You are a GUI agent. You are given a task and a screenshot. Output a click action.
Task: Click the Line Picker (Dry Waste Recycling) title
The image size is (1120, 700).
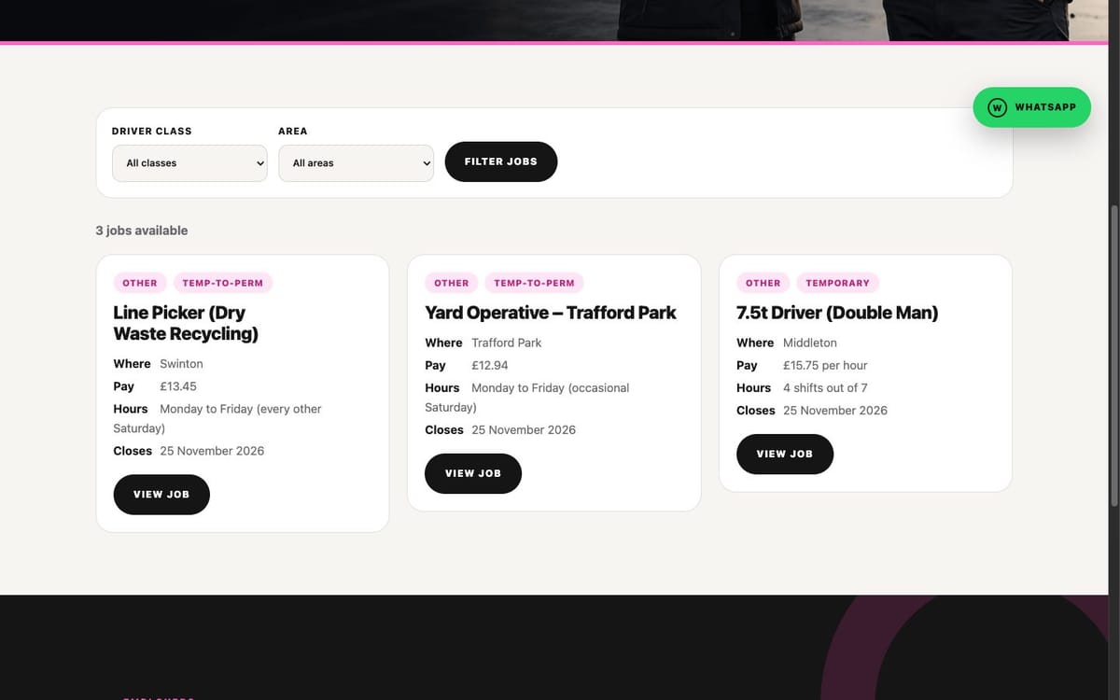pos(186,323)
